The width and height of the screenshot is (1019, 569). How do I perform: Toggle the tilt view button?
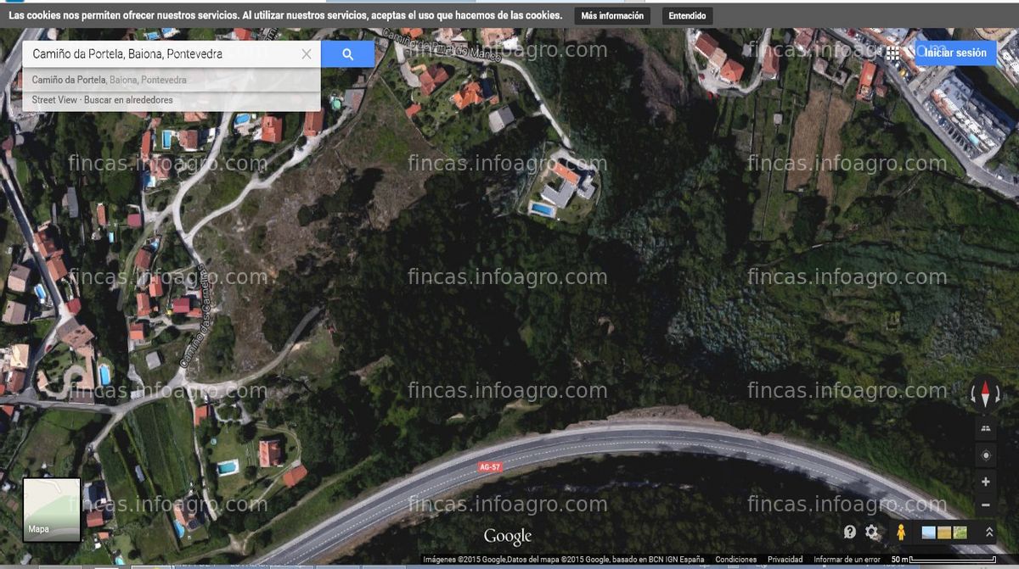pos(985,429)
